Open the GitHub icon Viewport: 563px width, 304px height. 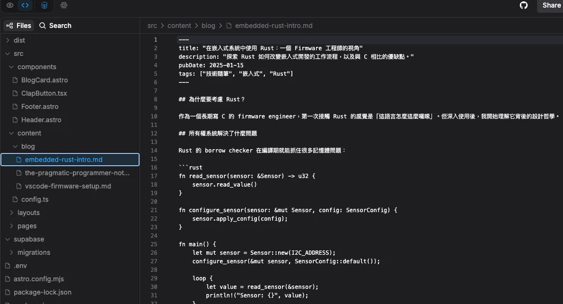point(524,5)
